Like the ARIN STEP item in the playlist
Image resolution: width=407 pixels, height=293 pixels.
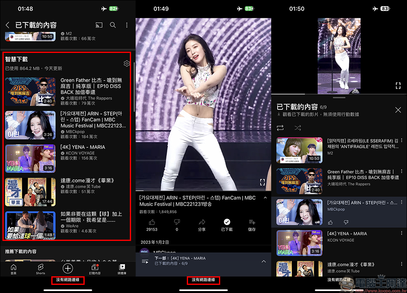[330, 223]
